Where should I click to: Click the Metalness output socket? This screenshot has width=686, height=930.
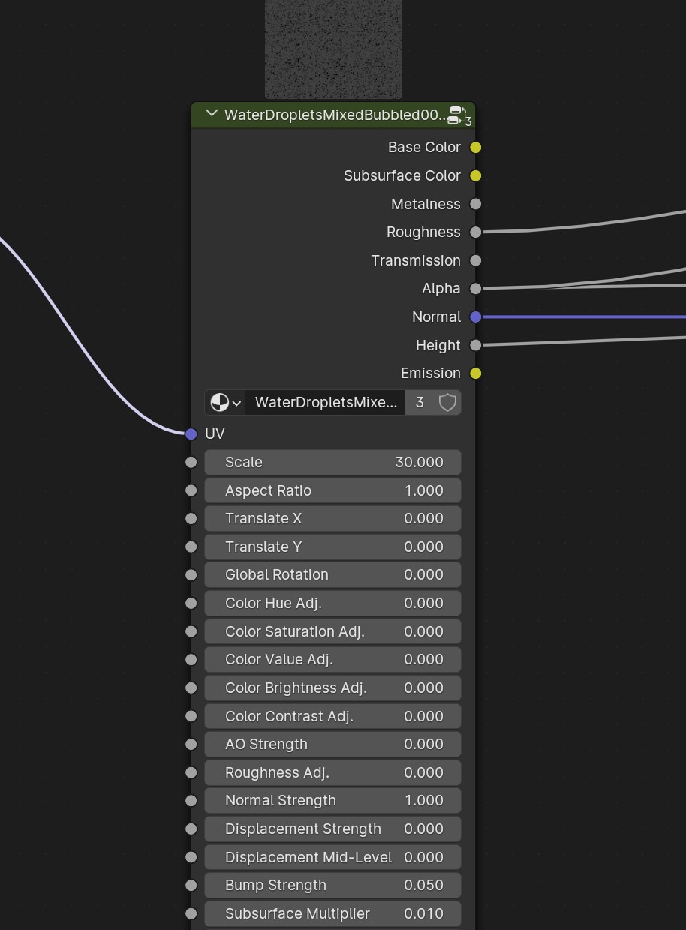click(x=475, y=204)
